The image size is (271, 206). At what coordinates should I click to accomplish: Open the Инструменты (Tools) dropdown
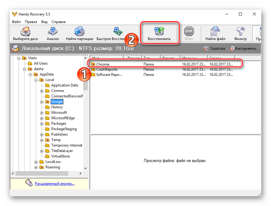tap(244, 49)
